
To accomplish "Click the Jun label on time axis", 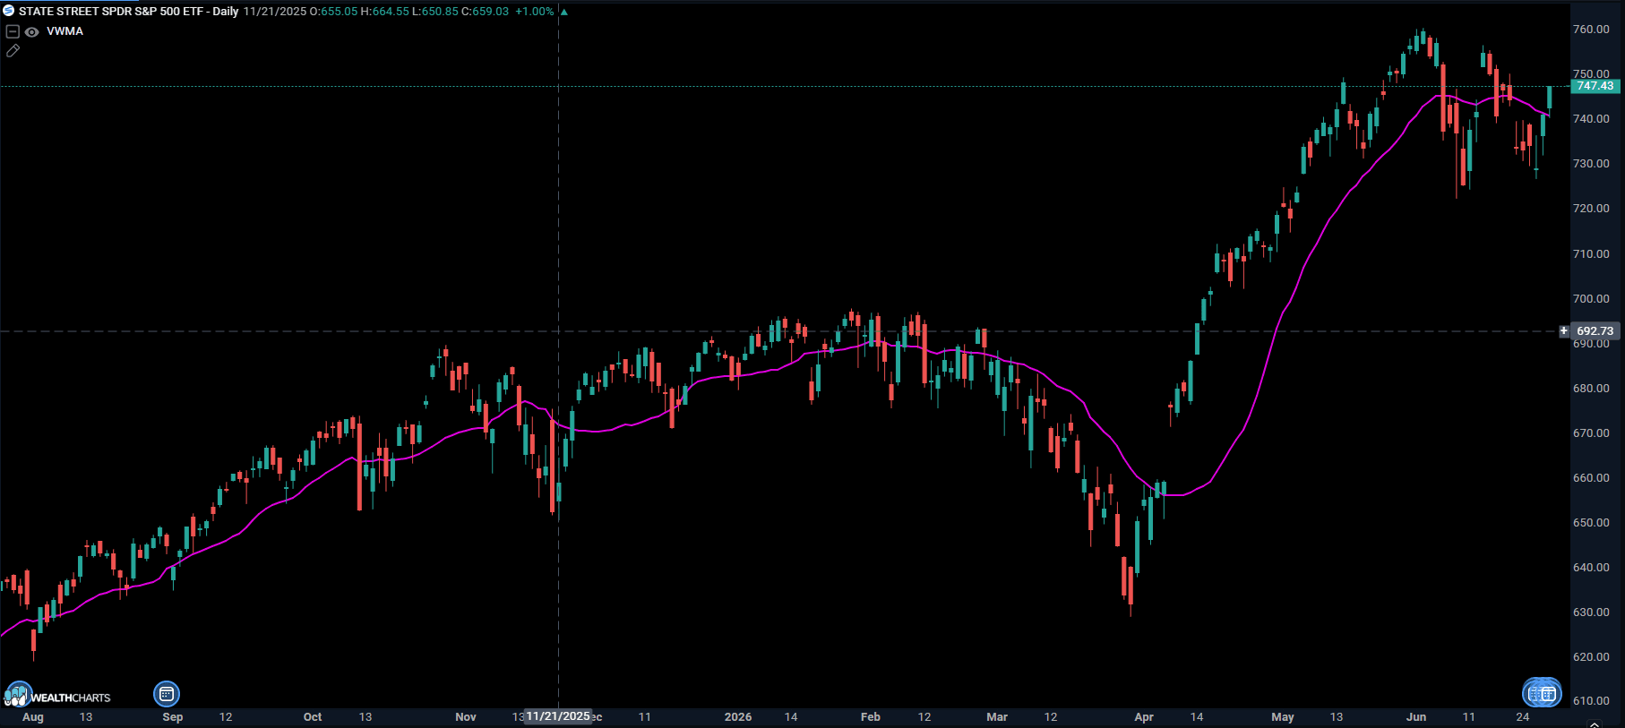I will 1416,717.
